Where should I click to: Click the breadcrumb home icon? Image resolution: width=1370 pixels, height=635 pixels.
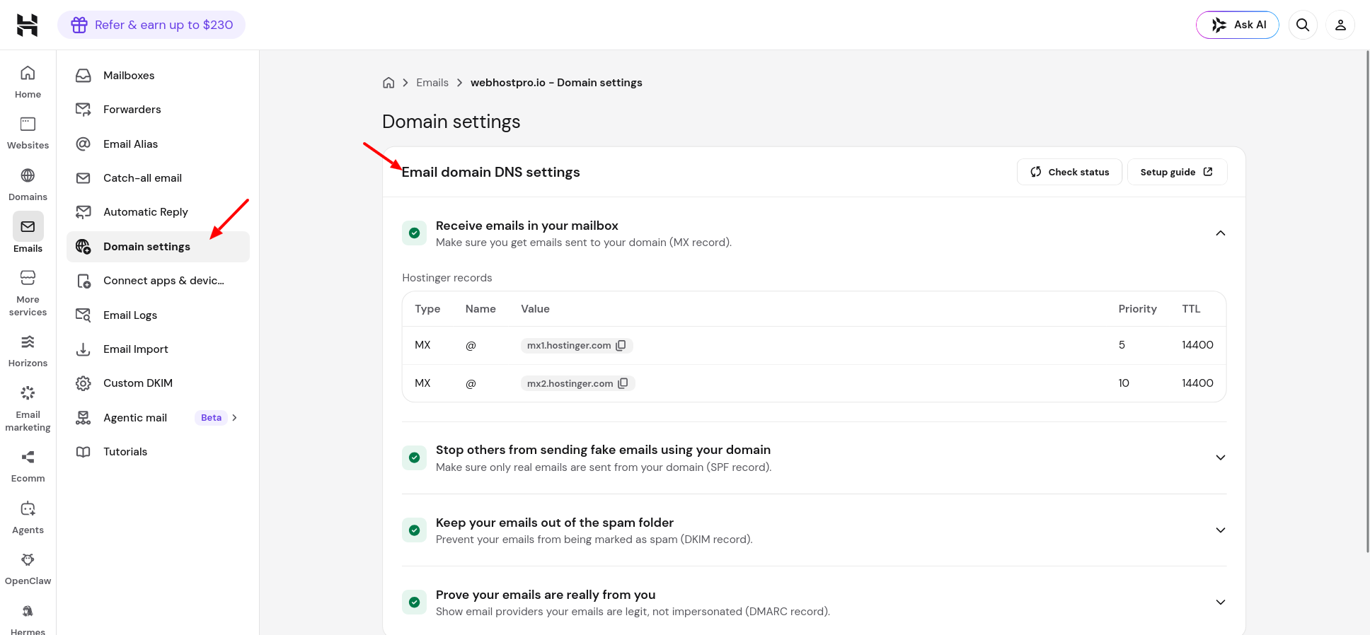coord(388,83)
